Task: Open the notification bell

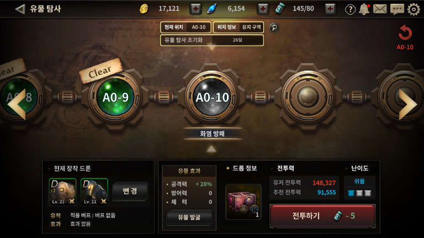Action: (x=364, y=9)
